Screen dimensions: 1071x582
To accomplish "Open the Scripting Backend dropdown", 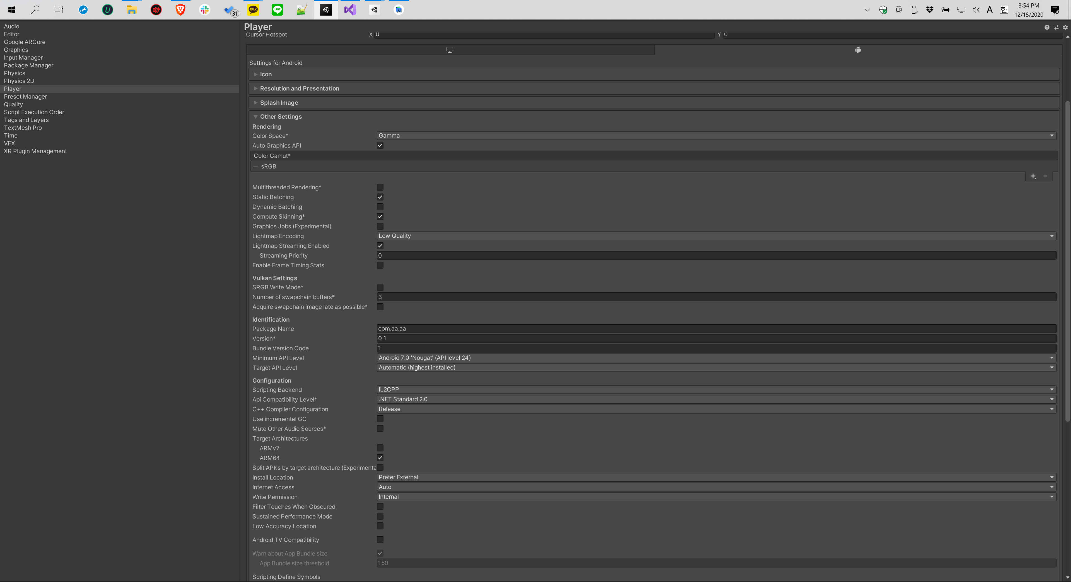I will point(716,389).
